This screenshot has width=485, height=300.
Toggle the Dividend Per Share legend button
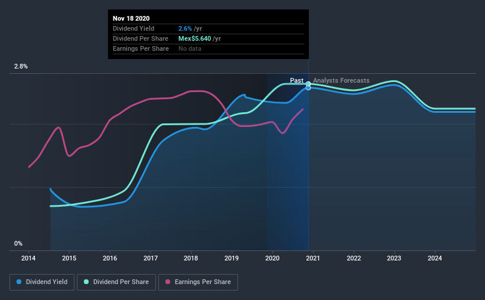116,282
